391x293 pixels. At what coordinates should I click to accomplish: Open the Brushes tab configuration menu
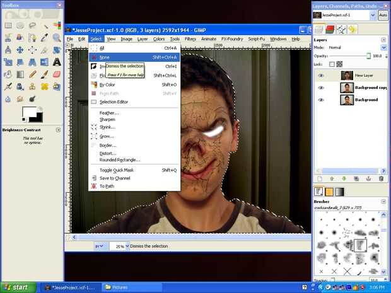tap(383, 201)
